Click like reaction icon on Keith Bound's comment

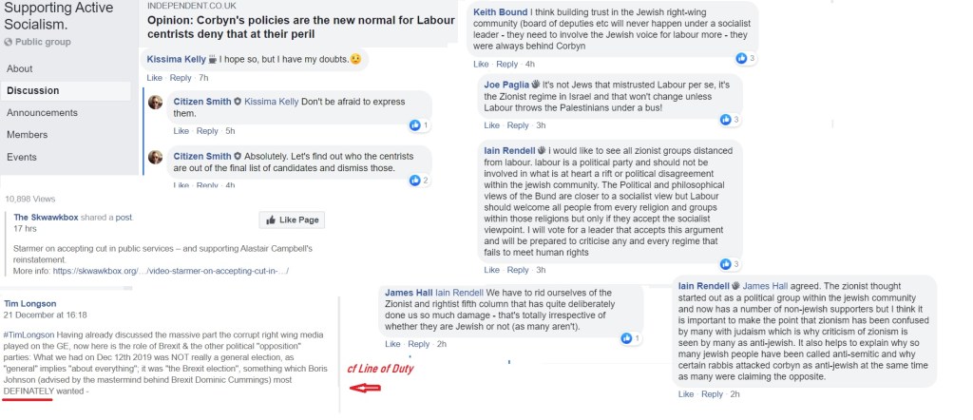tap(740, 59)
